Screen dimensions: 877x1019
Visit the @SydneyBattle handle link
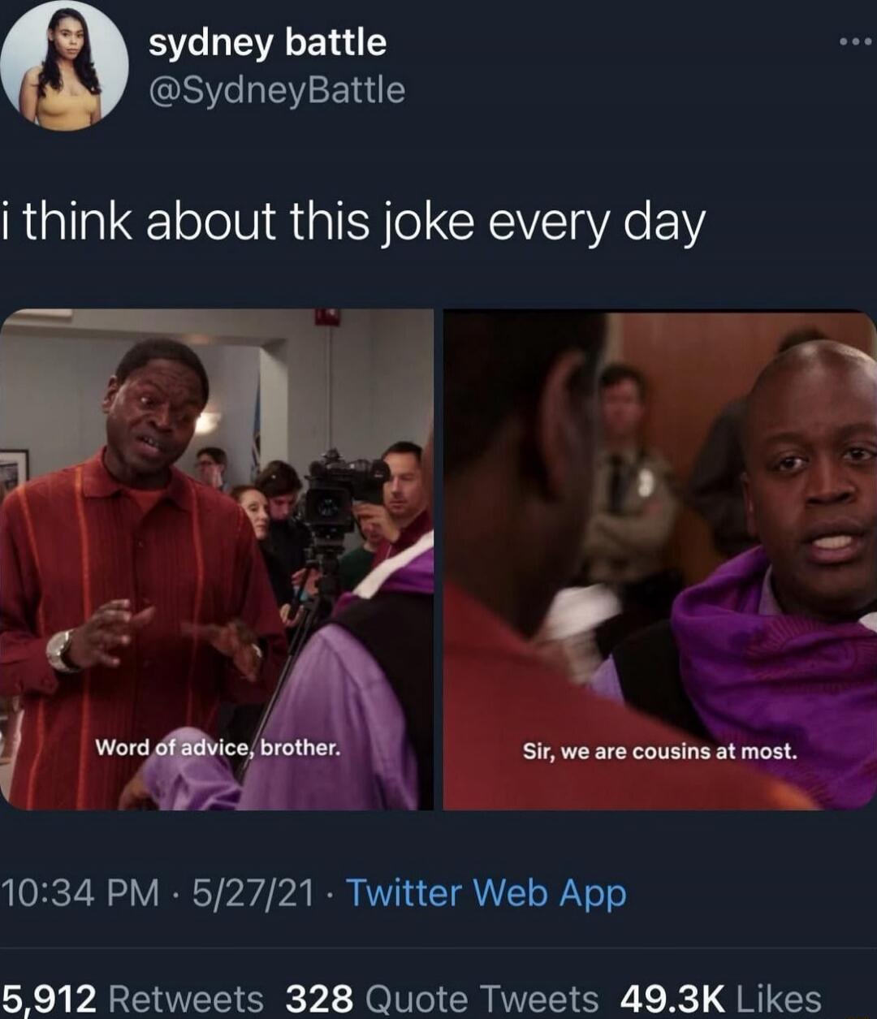point(276,89)
